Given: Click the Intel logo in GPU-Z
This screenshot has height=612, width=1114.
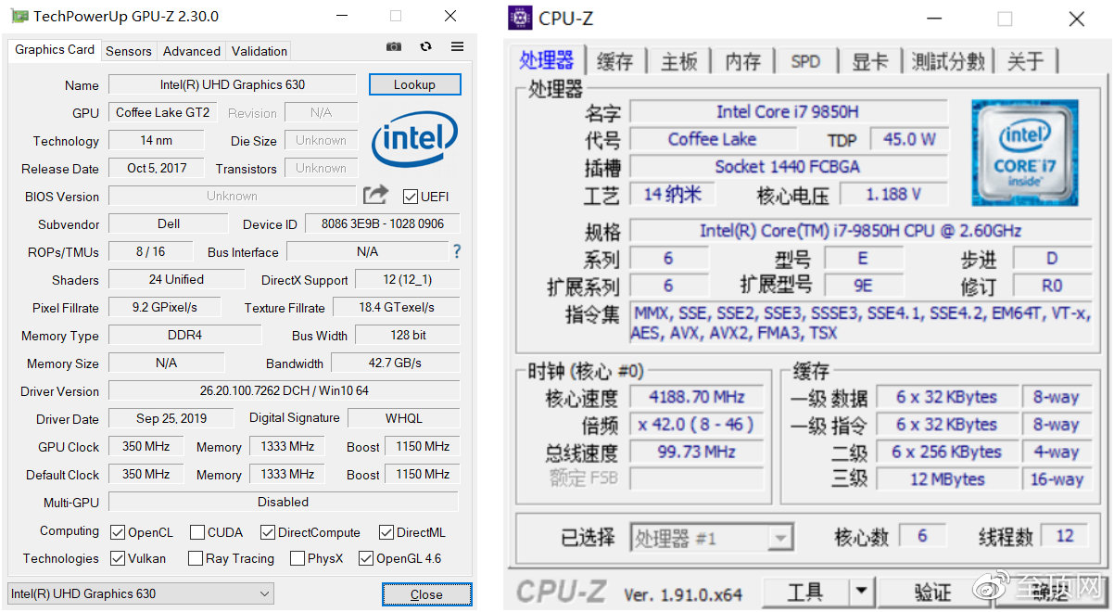Looking at the screenshot, I should point(414,140).
